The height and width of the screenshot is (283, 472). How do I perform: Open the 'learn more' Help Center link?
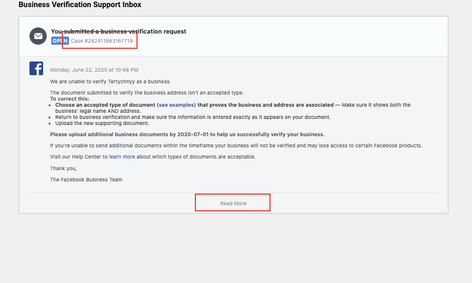122,156
